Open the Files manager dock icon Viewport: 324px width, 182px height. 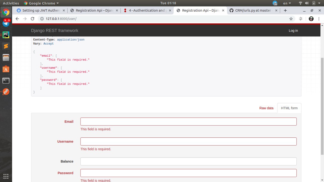6,57
